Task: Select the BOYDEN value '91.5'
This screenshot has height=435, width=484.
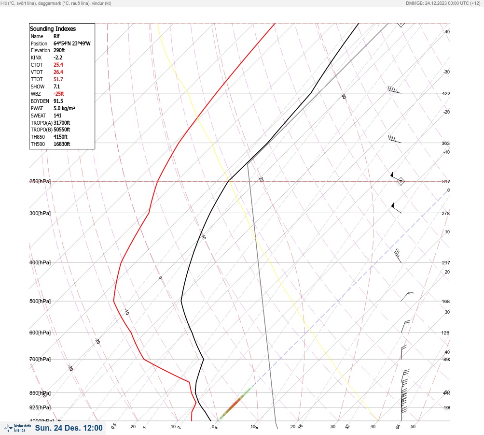Action: 58,101
